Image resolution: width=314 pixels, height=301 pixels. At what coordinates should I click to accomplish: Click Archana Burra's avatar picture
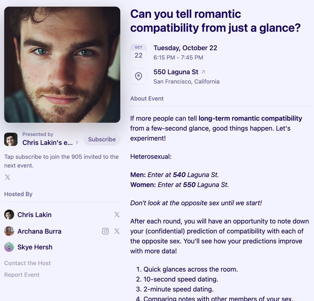(9, 231)
